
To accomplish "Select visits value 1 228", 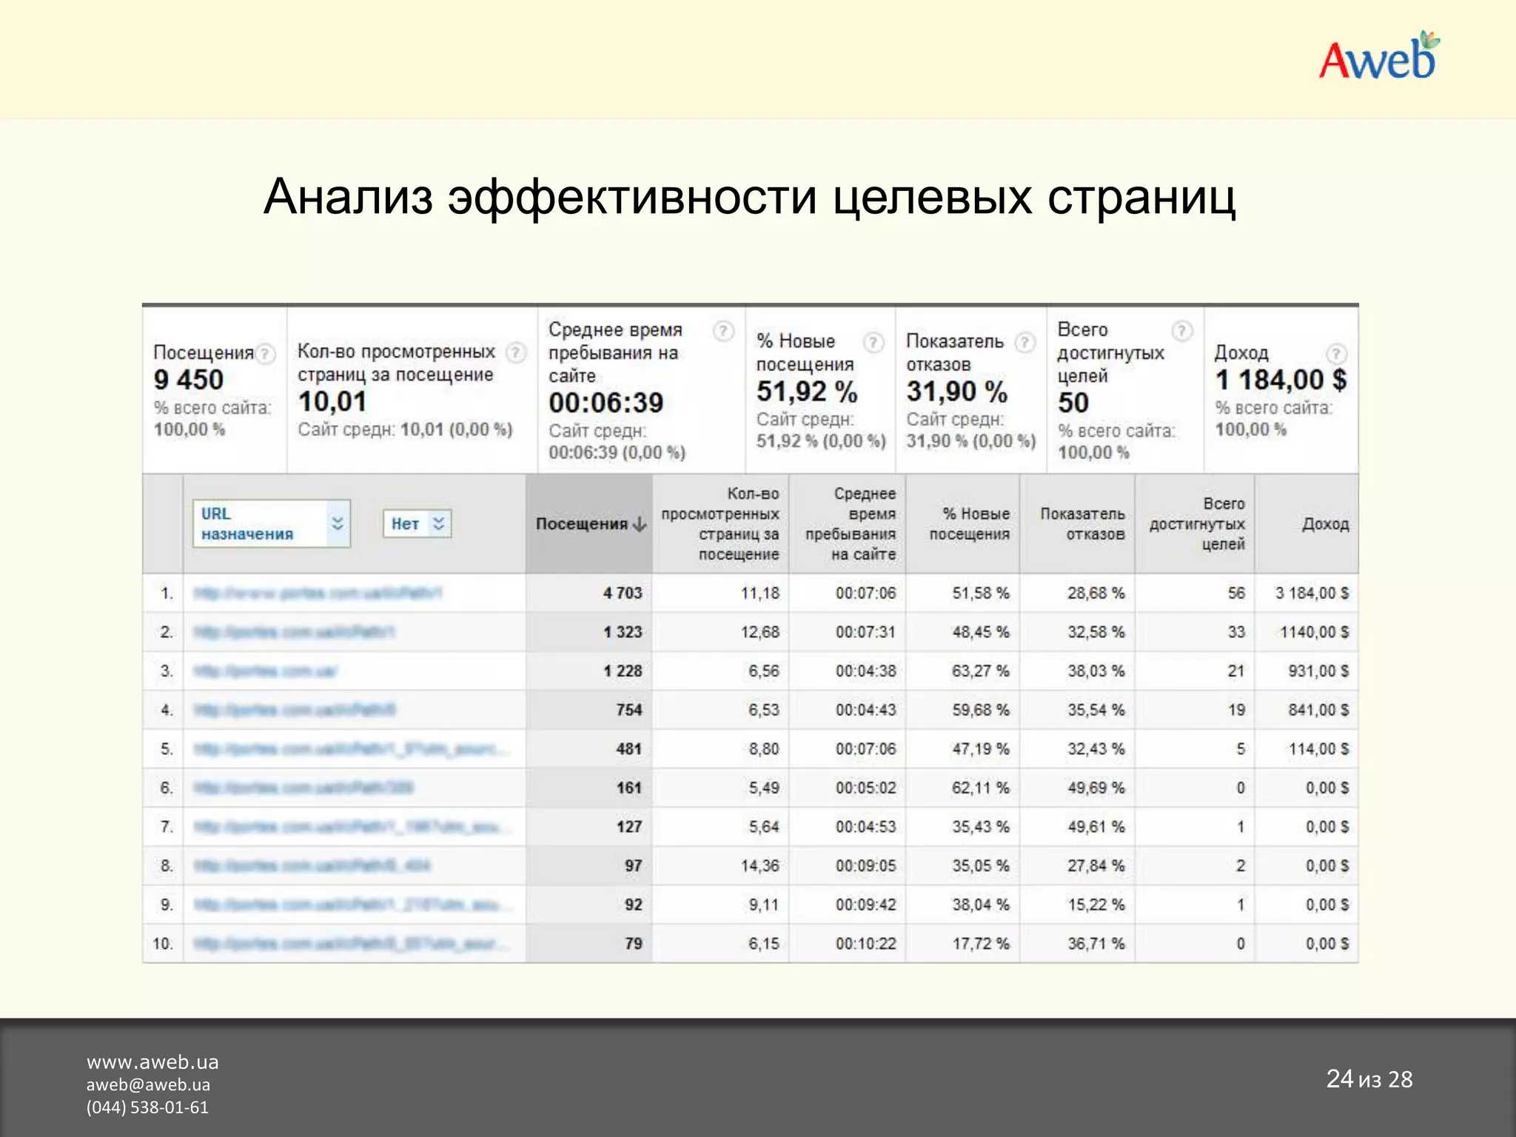I will tap(623, 671).
